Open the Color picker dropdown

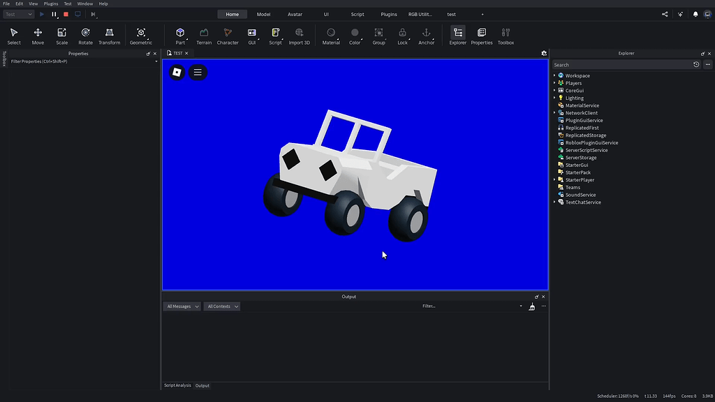pyautogui.click(x=355, y=35)
